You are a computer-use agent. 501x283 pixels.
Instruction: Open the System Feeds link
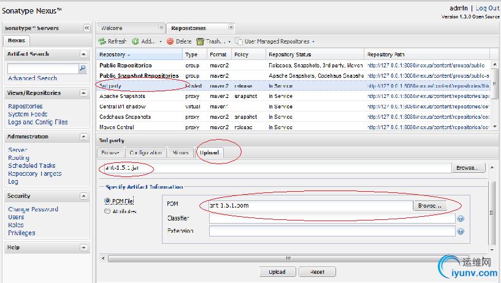[x=28, y=114]
